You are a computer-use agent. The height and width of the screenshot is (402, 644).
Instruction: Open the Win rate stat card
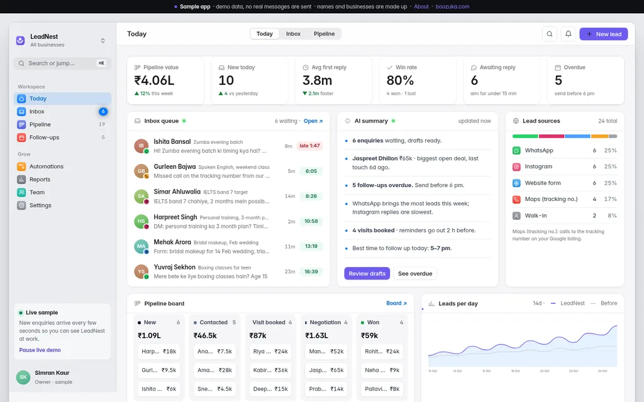point(418,80)
